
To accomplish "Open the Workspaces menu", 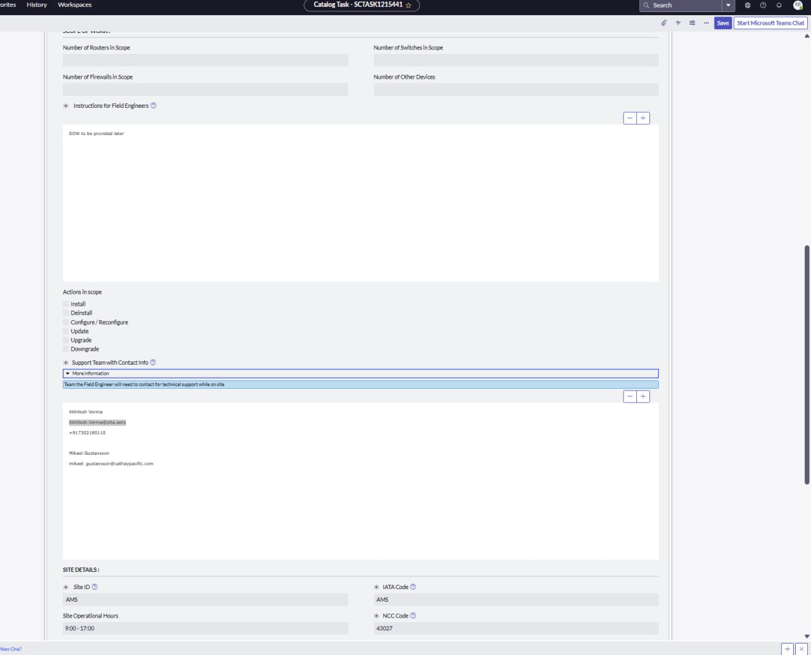I will 75,5.
